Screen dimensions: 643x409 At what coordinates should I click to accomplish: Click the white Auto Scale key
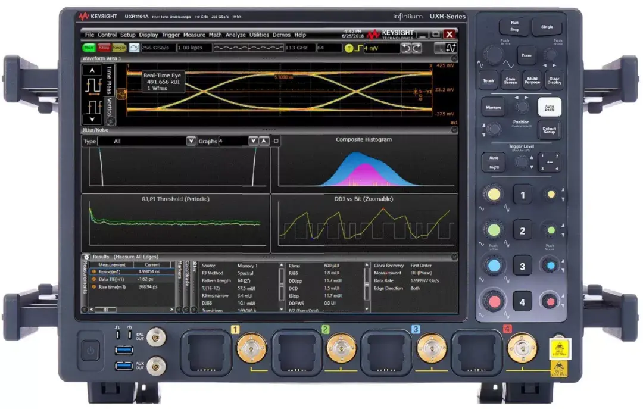tap(550, 108)
